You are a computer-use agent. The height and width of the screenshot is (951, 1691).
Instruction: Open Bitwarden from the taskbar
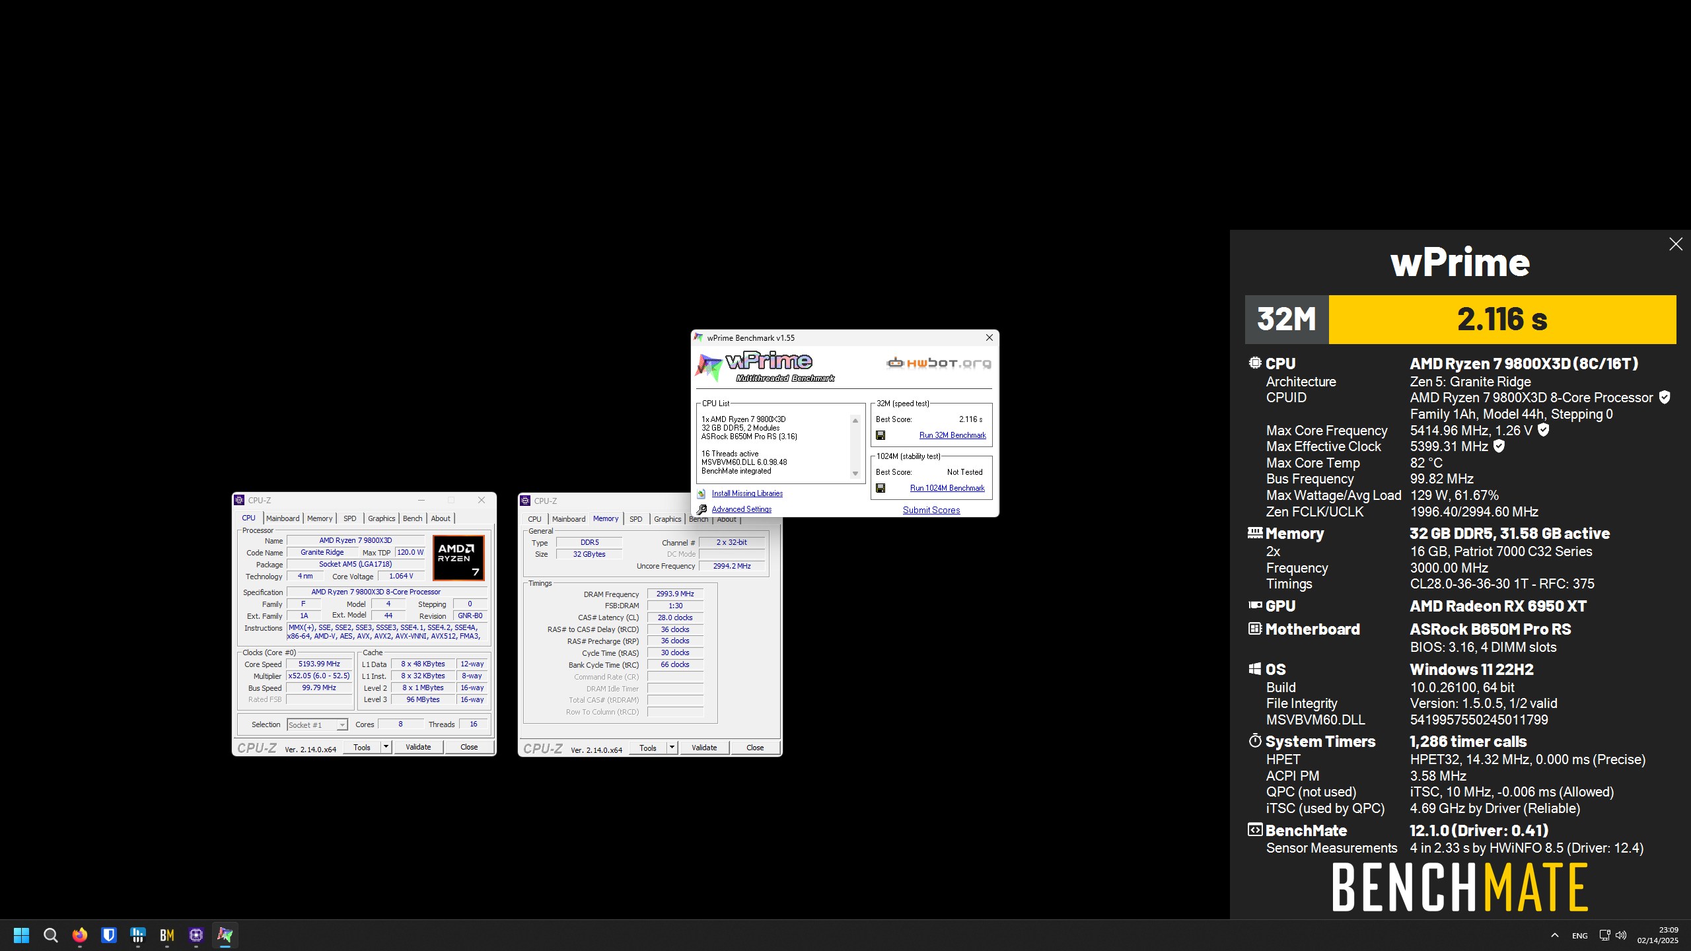109,935
